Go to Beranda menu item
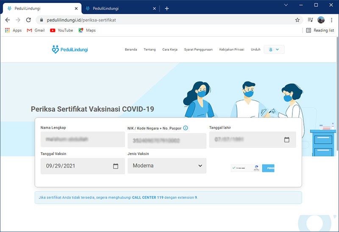Viewport: 339px width, 232px height. click(x=131, y=49)
